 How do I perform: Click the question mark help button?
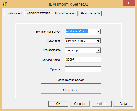pyautogui.click(x=119, y=3)
